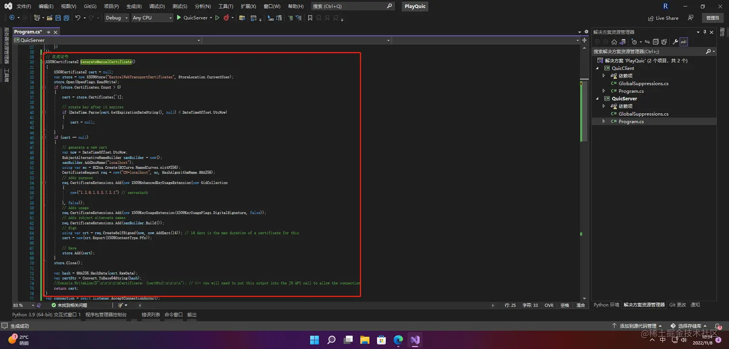This screenshot has width=729, height=349.
Task: Go to Solution Explorer home view
Action: point(614,42)
